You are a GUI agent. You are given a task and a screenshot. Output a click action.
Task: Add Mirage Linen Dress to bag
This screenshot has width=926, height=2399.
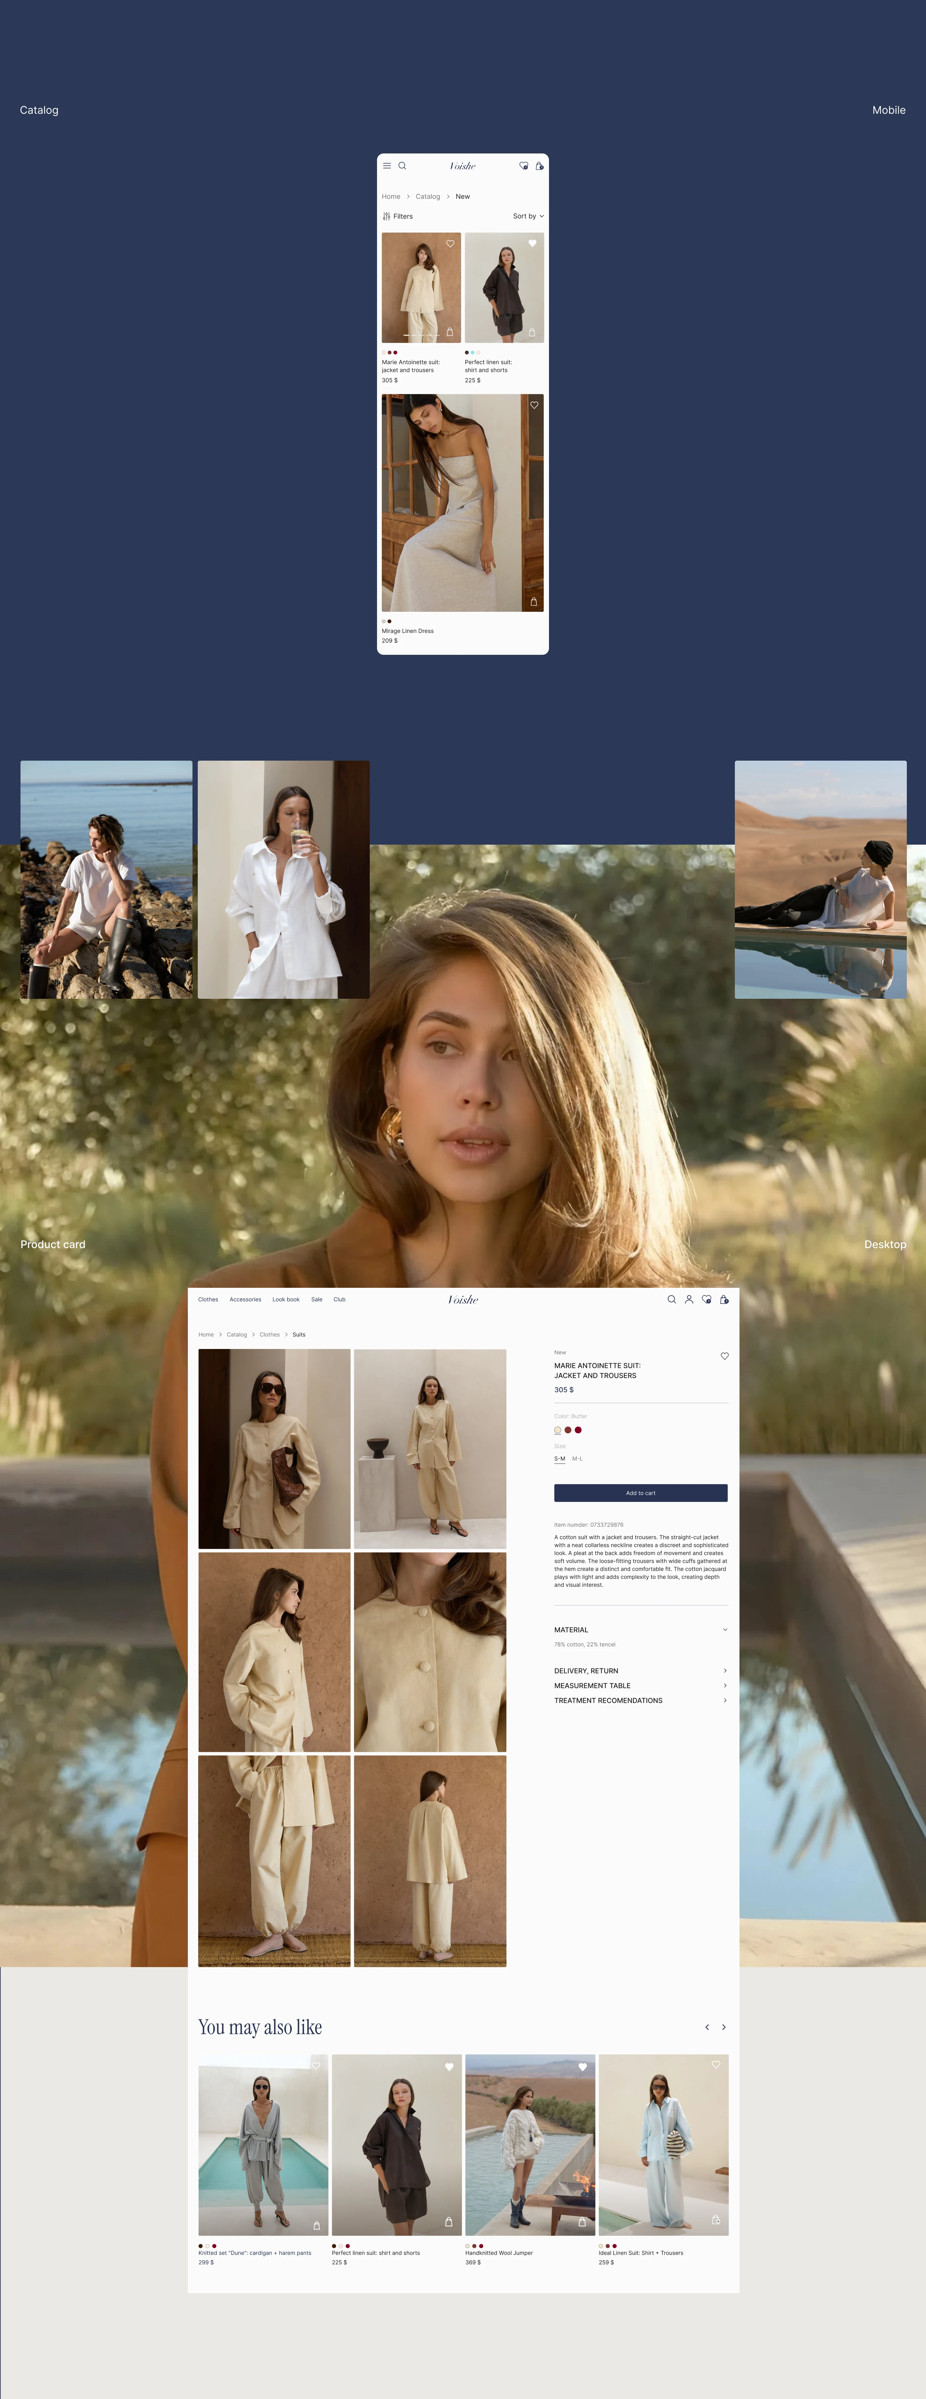(x=534, y=602)
